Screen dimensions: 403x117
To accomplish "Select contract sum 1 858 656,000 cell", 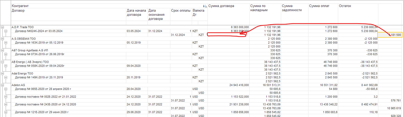I will click(x=239, y=112).
